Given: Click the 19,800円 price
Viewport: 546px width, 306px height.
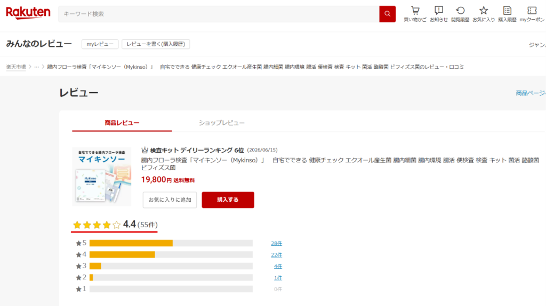Looking at the screenshot, I should pos(156,179).
